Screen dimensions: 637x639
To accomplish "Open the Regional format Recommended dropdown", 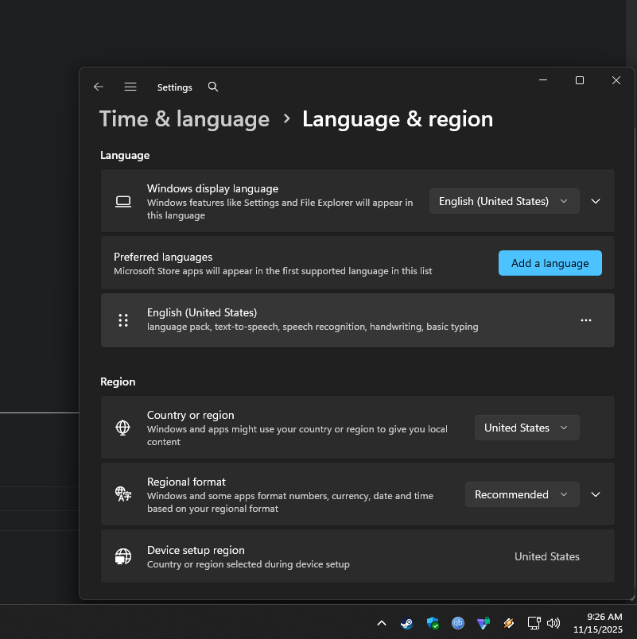I will coord(522,494).
